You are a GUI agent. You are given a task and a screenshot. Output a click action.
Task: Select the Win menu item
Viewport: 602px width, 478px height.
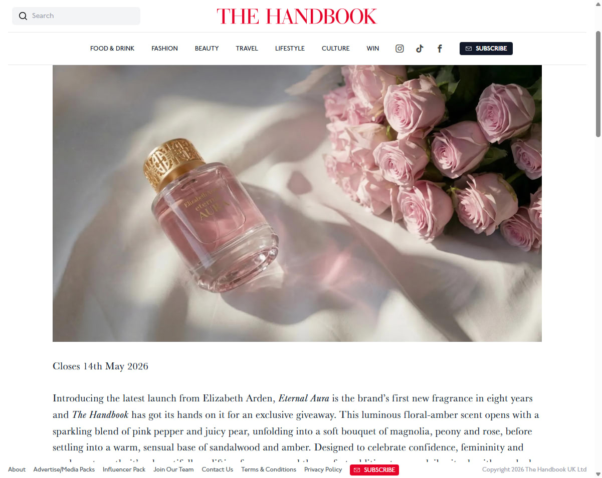click(372, 49)
